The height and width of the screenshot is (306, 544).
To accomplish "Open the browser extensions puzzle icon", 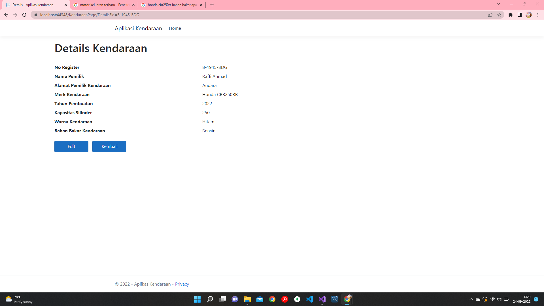I will pyautogui.click(x=511, y=15).
